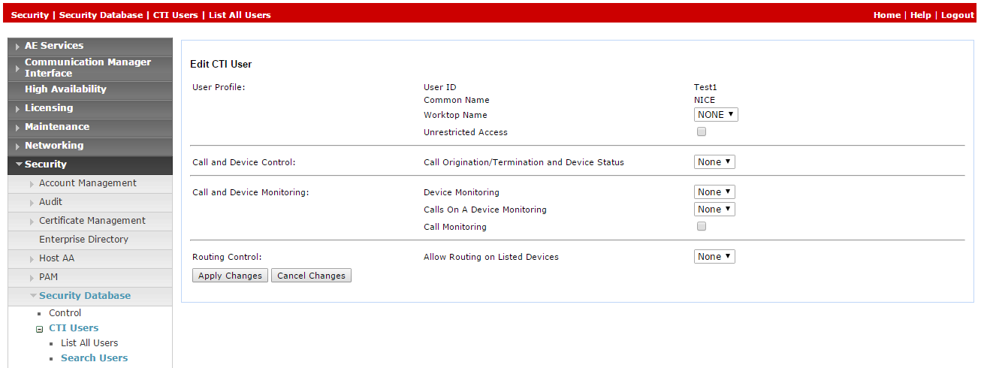Expand the Maintenance menu

click(x=89, y=127)
